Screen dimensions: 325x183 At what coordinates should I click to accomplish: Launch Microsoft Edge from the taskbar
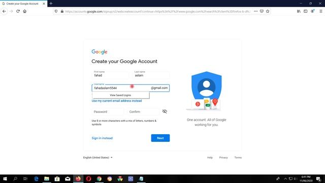[x=36, y=178]
